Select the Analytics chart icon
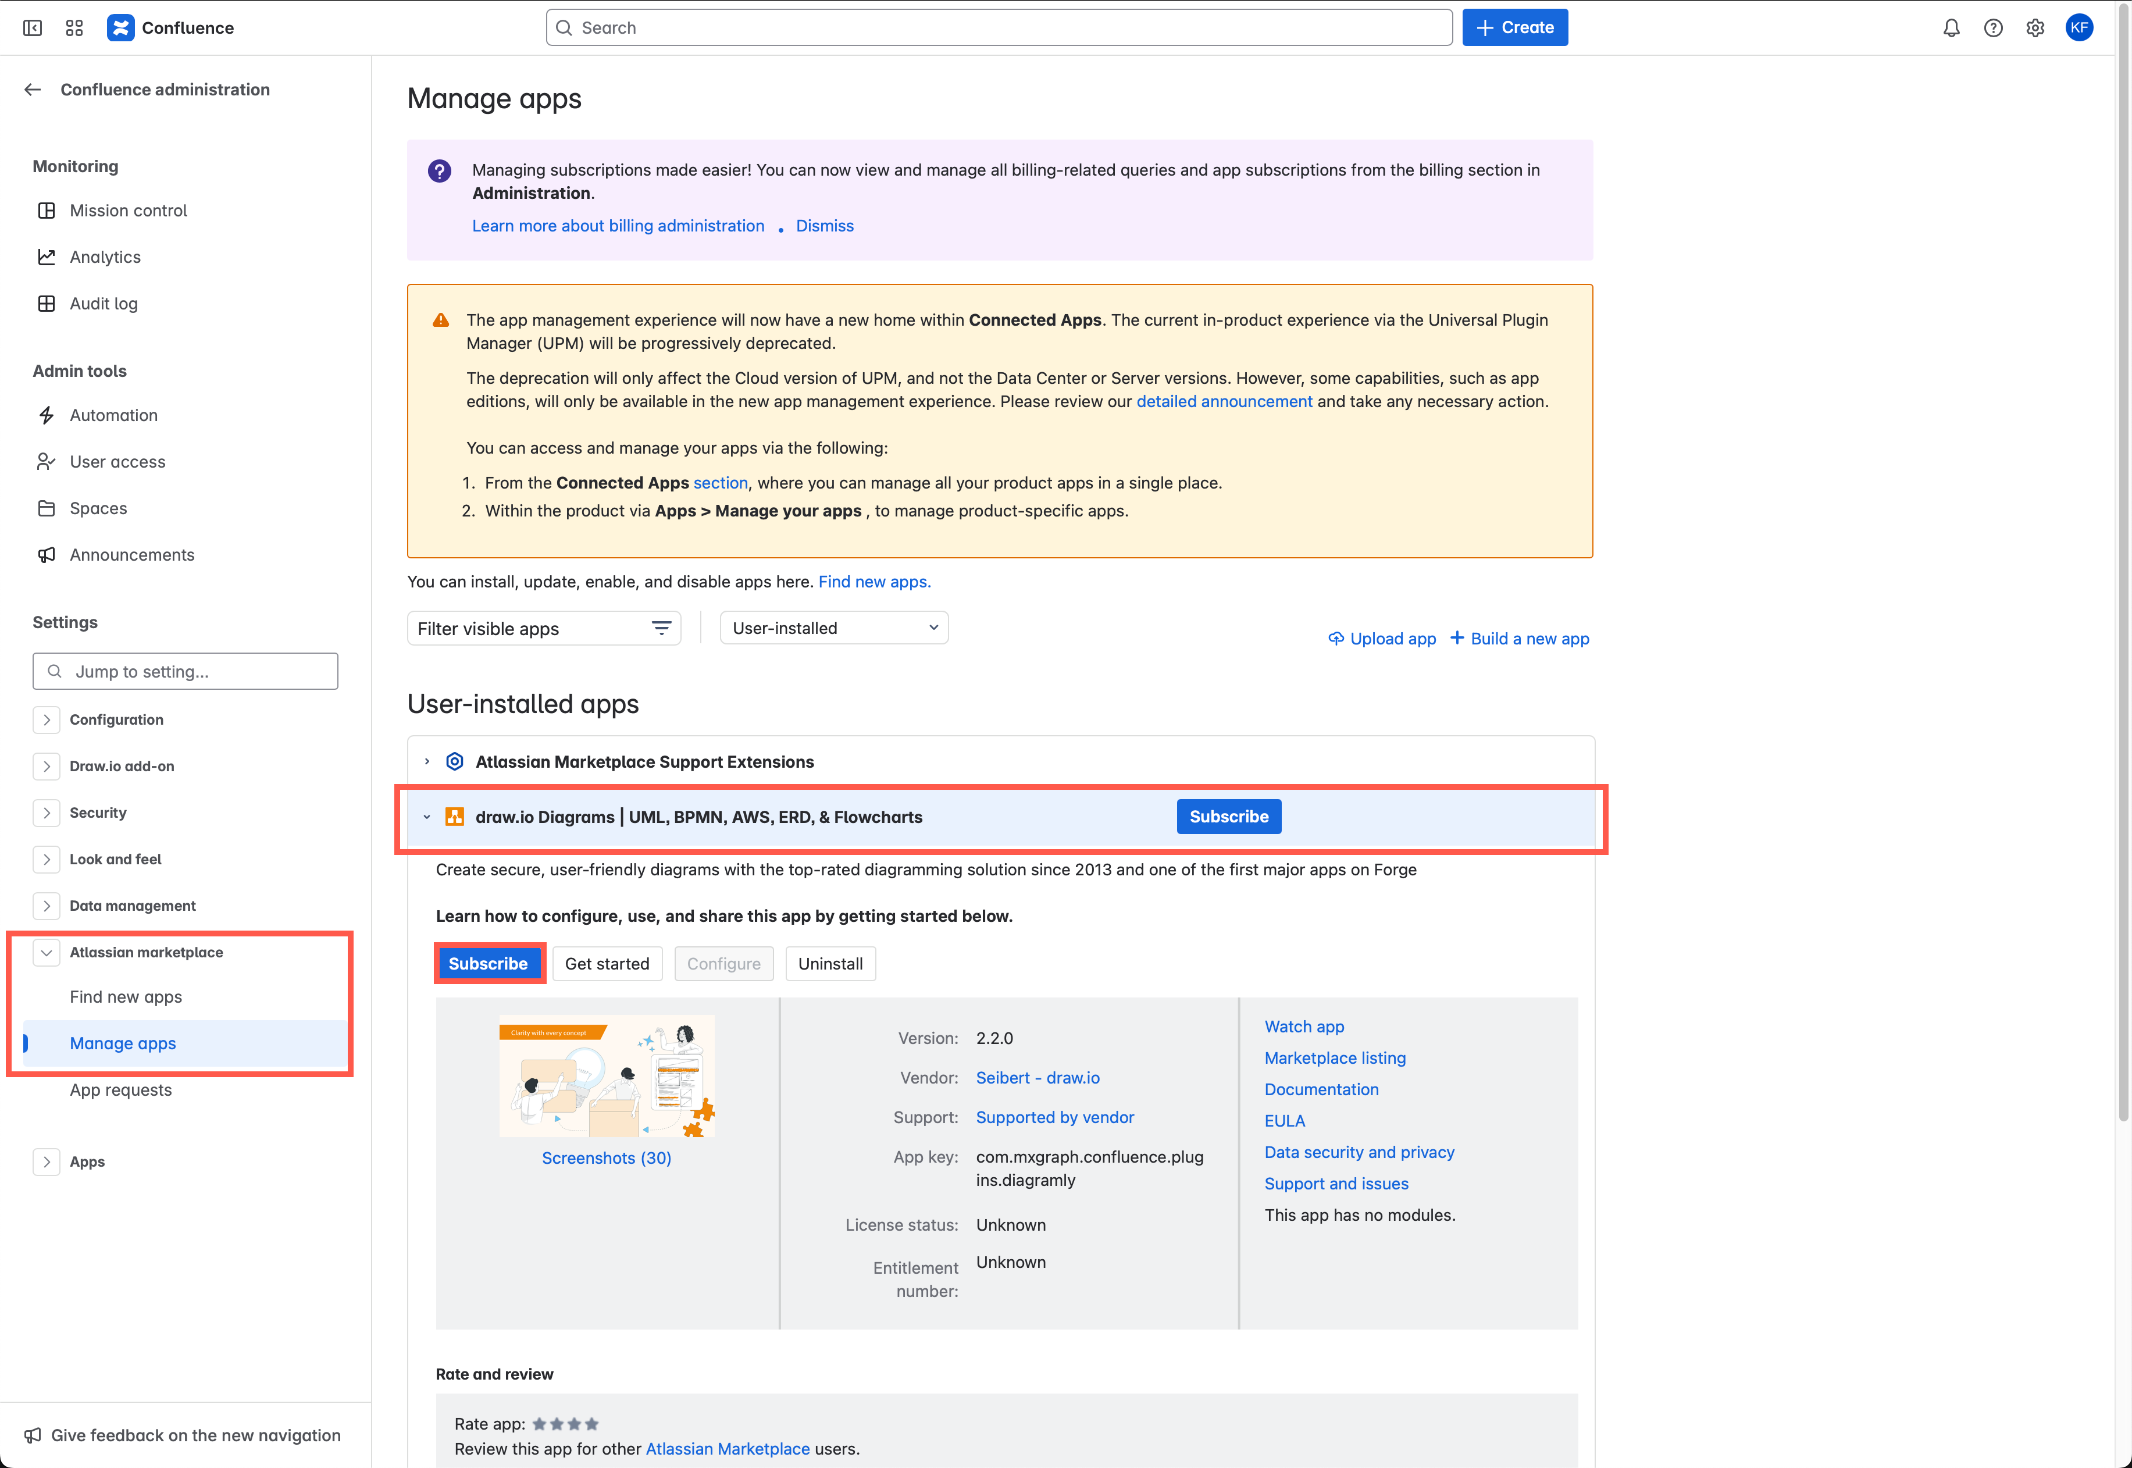This screenshot has height=1468, width=2132. (47, 256)
